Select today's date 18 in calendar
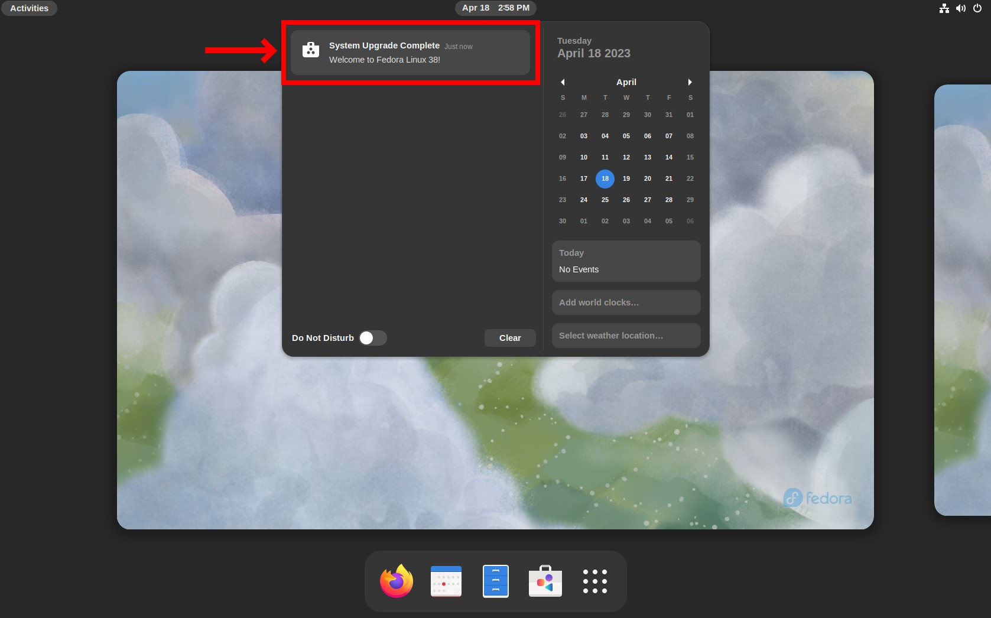Screen dimensions: 991x618 pyautogui.click(x=605, y=178)
